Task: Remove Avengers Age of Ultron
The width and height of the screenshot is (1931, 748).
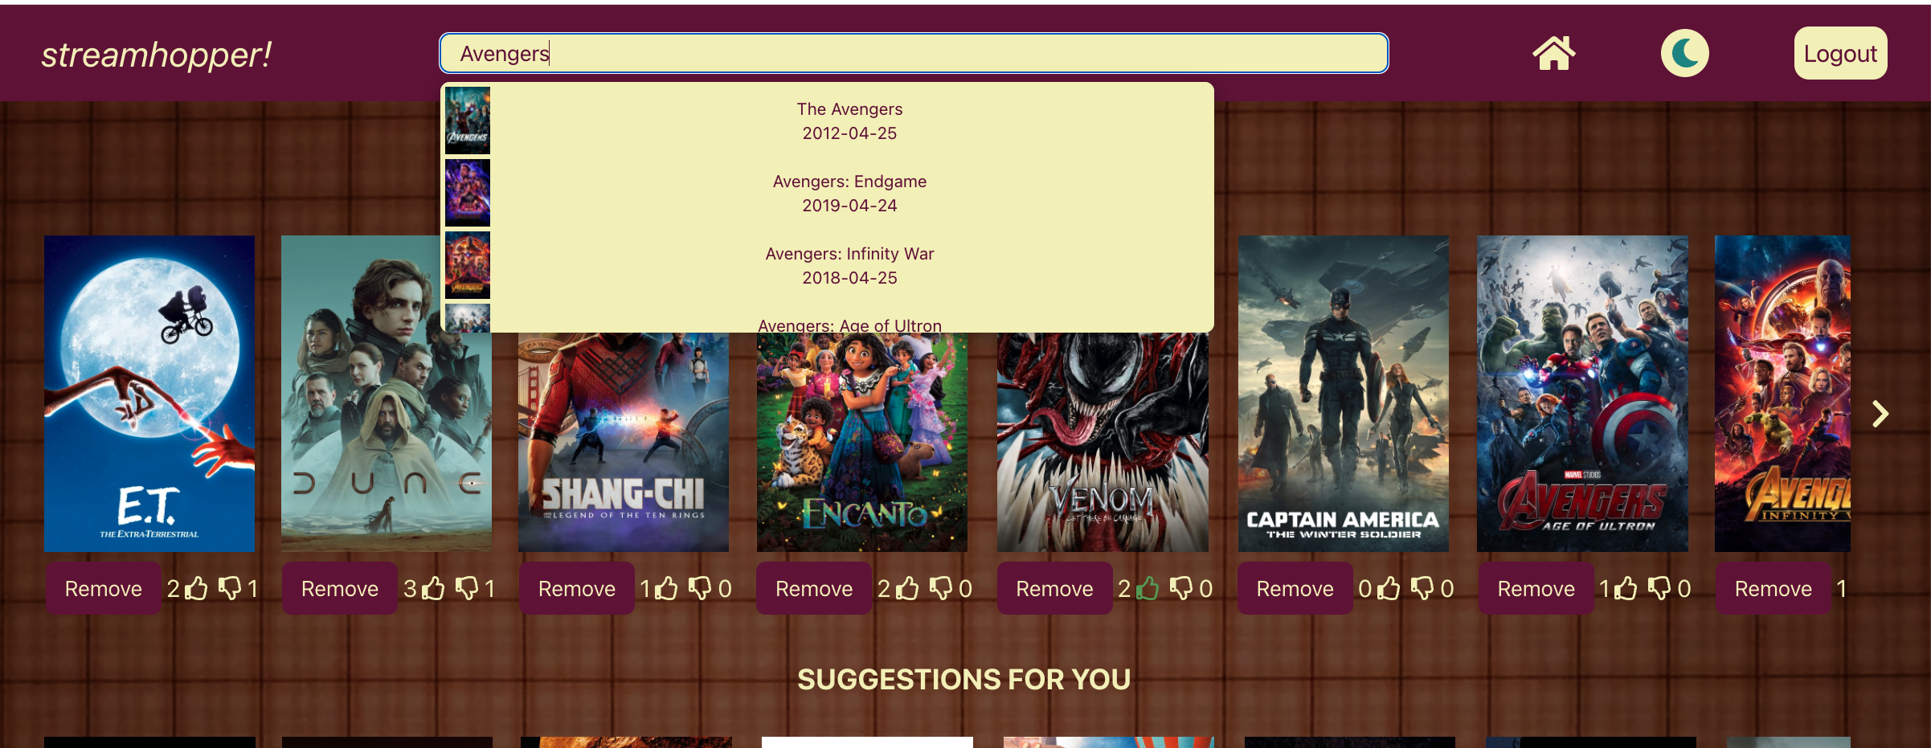Action: 1536,589
